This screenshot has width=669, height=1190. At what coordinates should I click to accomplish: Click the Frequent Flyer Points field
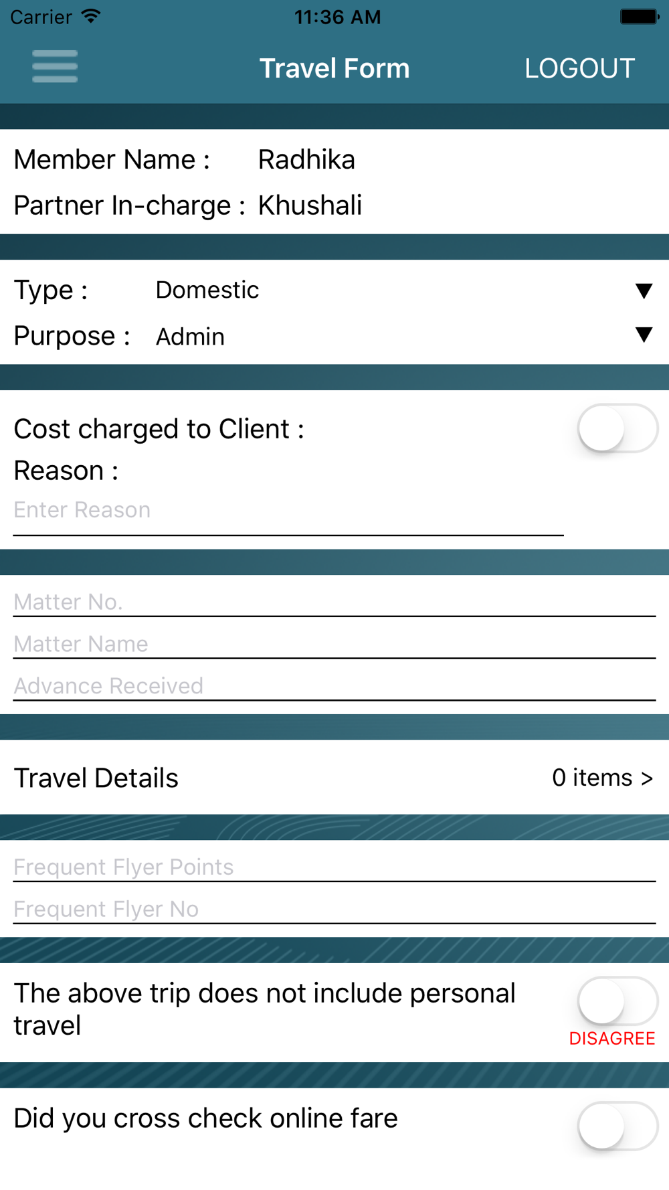(334, 867)
